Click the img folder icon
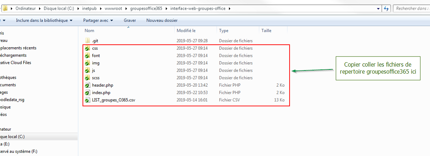This screenshot has height=156, width=430. point(87,63)
